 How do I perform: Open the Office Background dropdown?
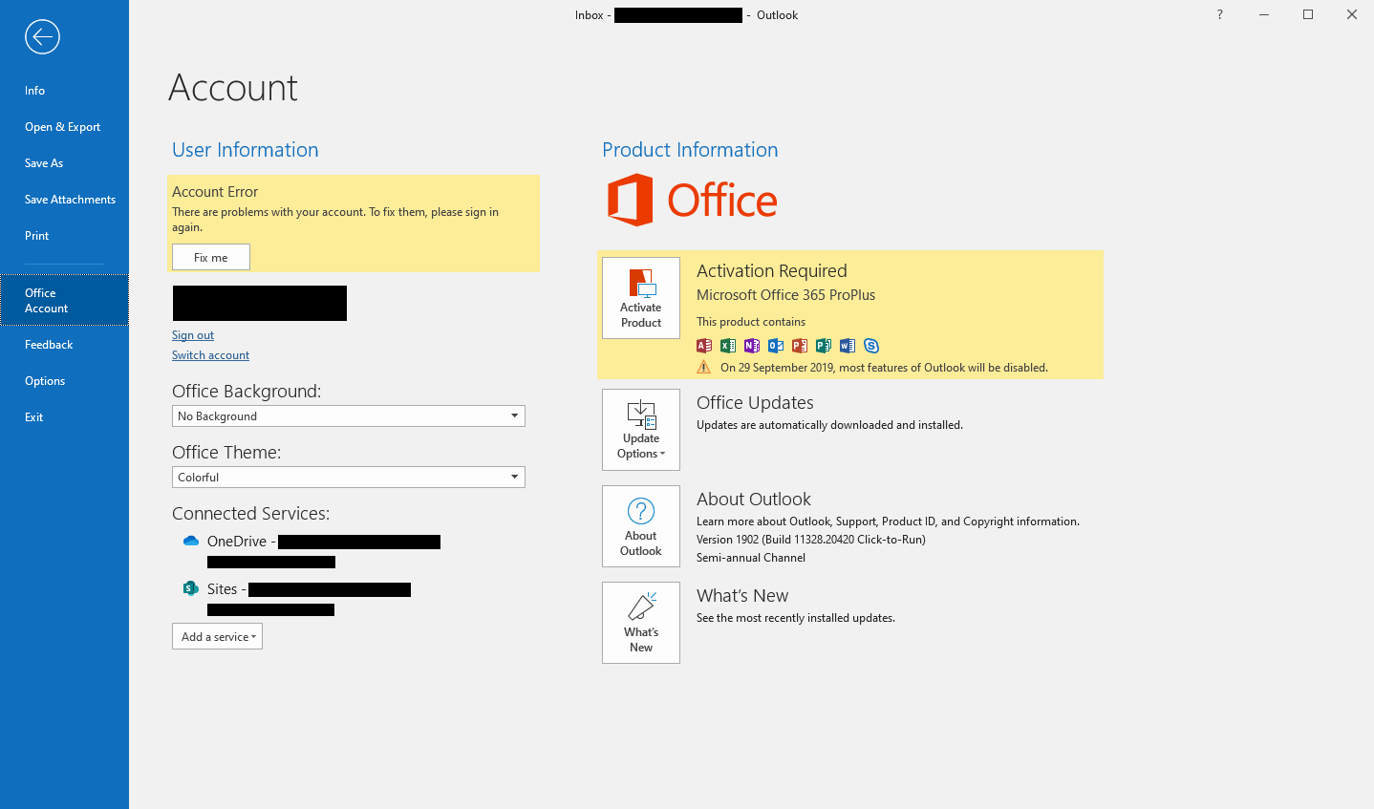(514, 415)
